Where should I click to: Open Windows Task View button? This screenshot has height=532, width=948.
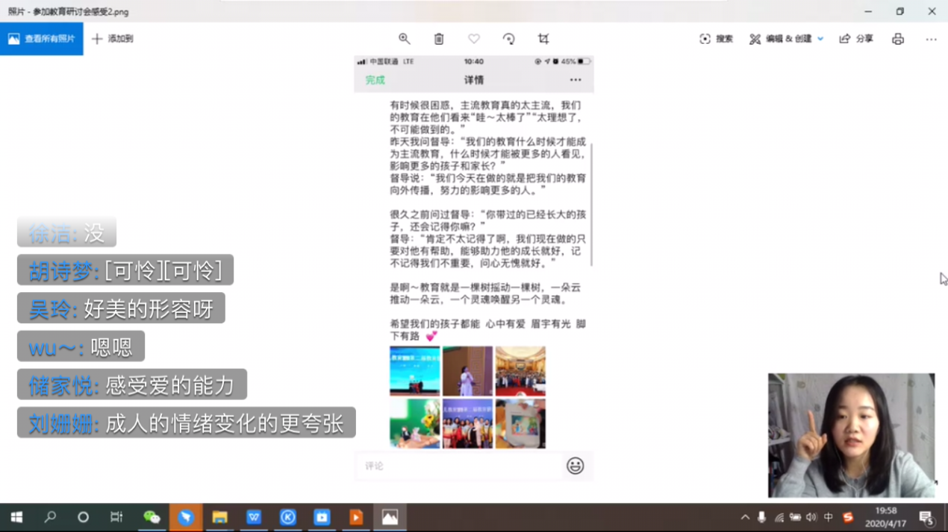click(116, 517)
